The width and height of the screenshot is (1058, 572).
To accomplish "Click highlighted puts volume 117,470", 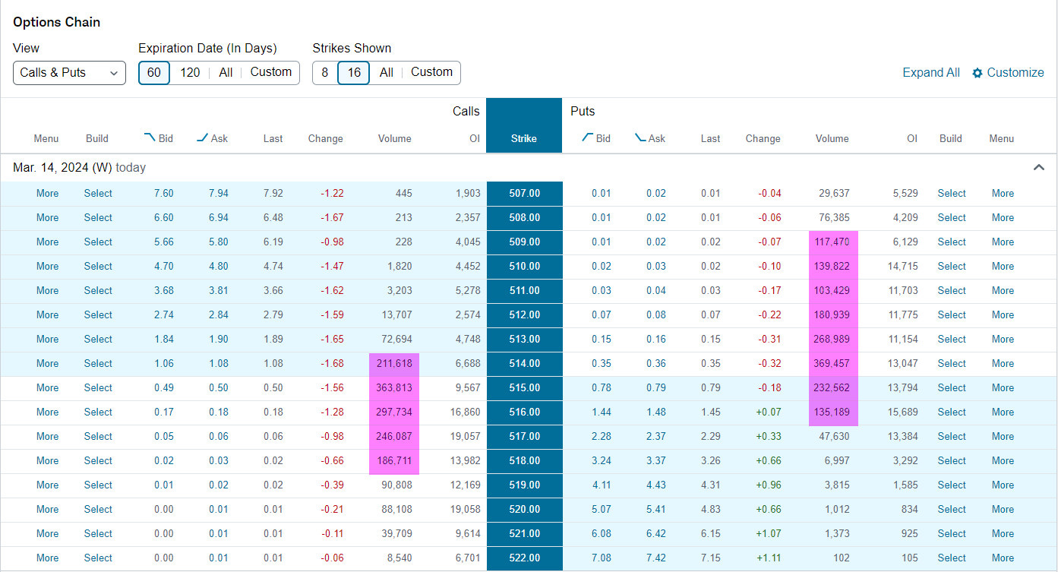I will (x=833, y=242).
